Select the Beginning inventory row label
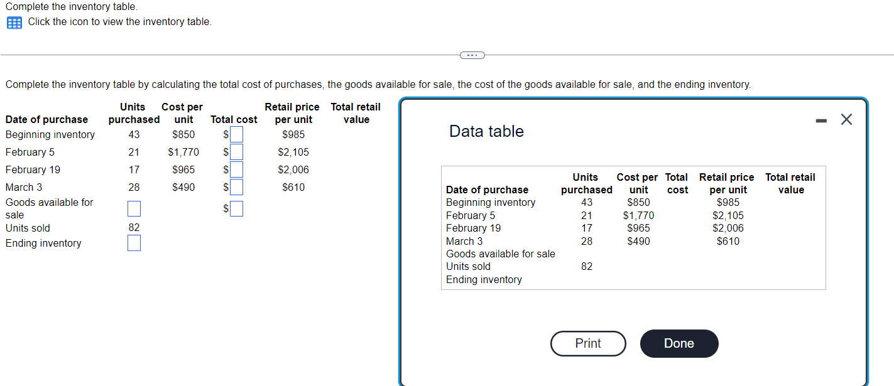The height and width of the screenshot is (386, 894). coord(491,202)
